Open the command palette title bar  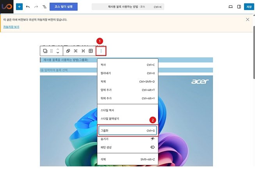click(128, 7)
